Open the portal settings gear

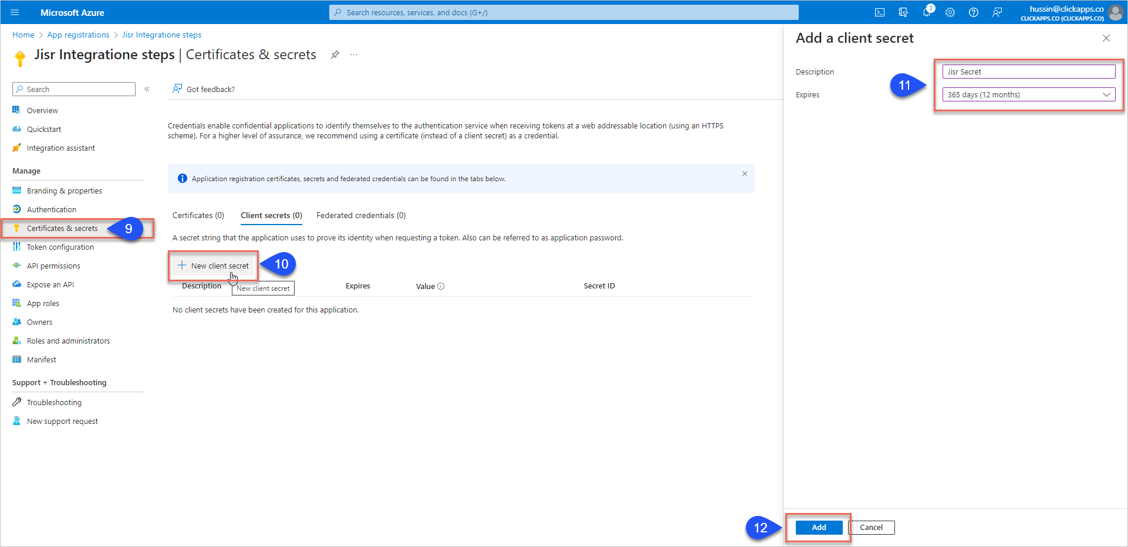click(950, 12)
